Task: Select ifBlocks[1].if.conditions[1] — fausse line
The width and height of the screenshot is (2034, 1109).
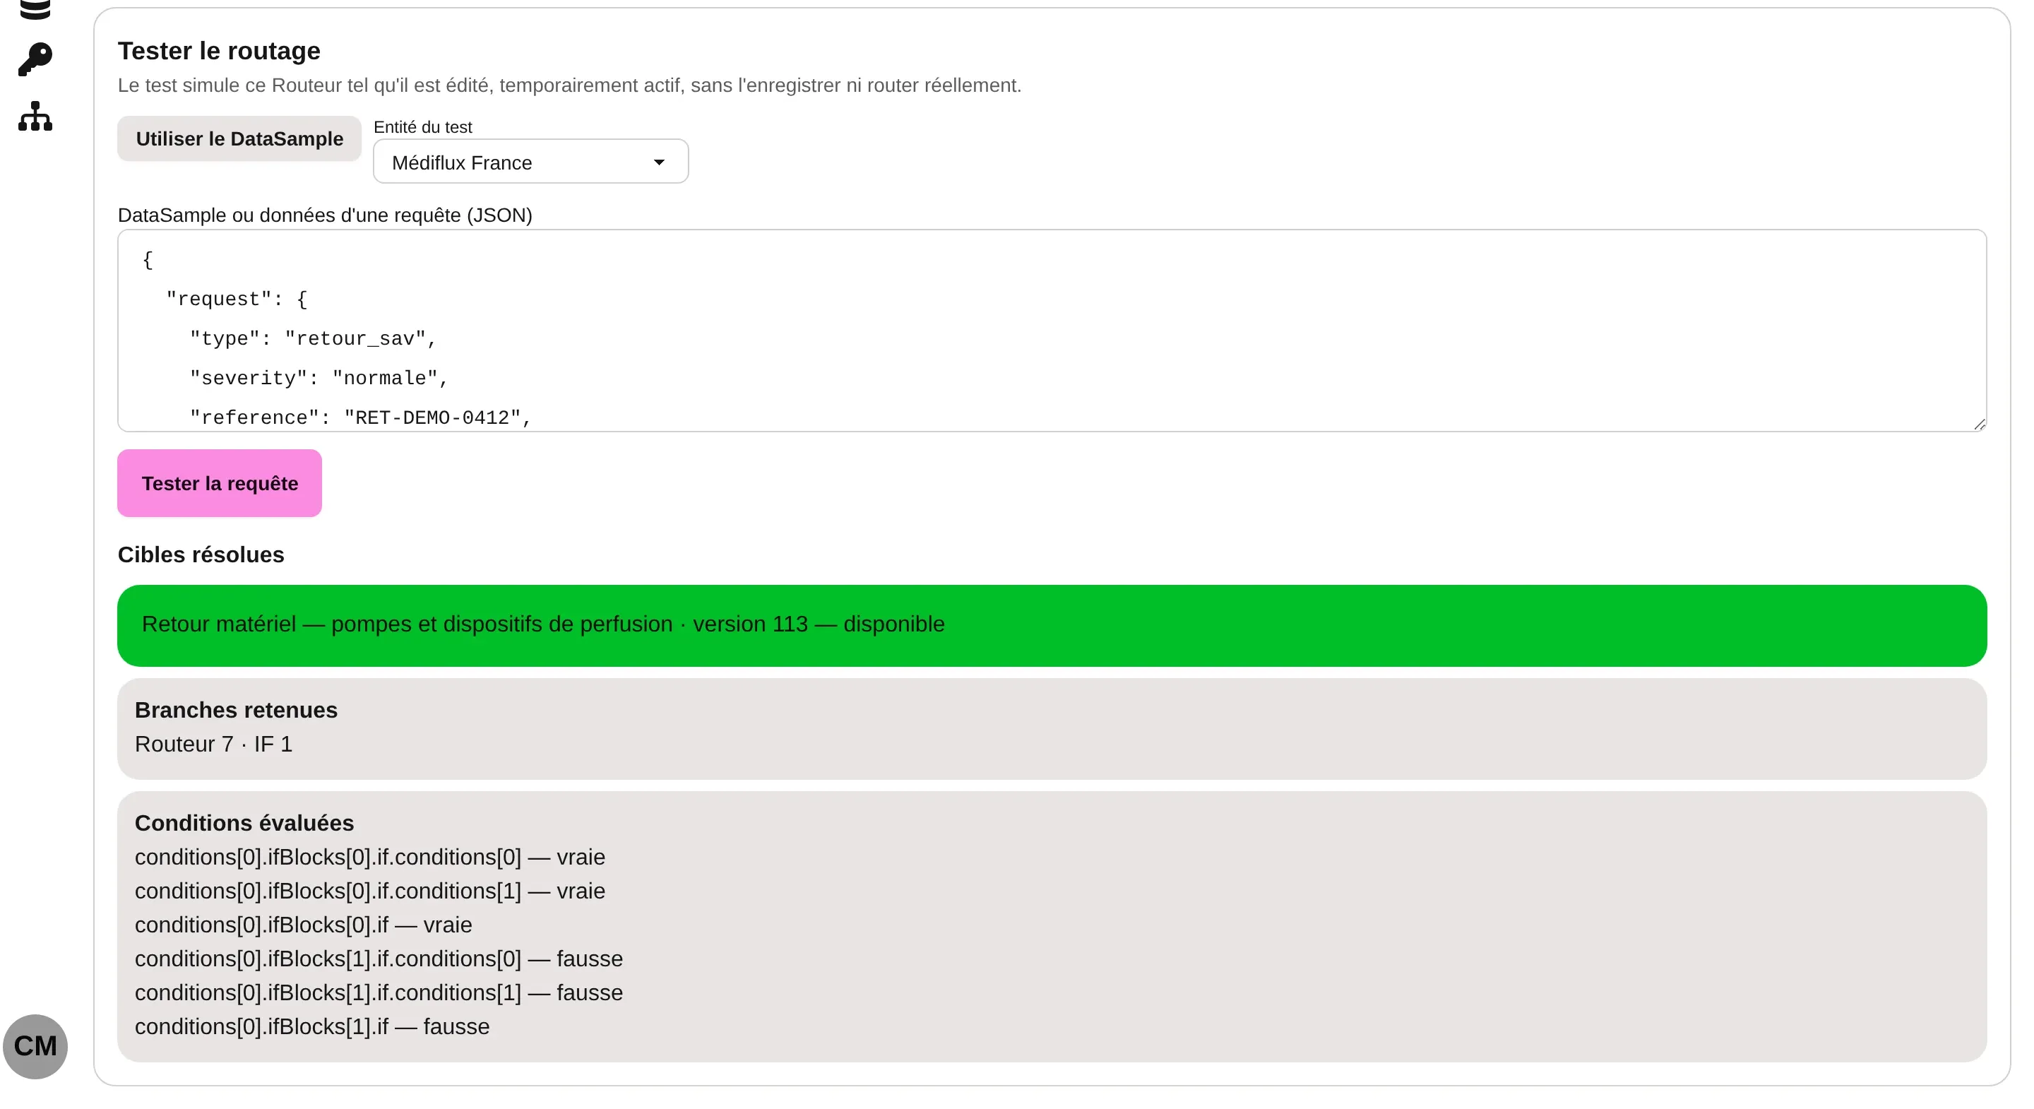Action: pos(379,992)
